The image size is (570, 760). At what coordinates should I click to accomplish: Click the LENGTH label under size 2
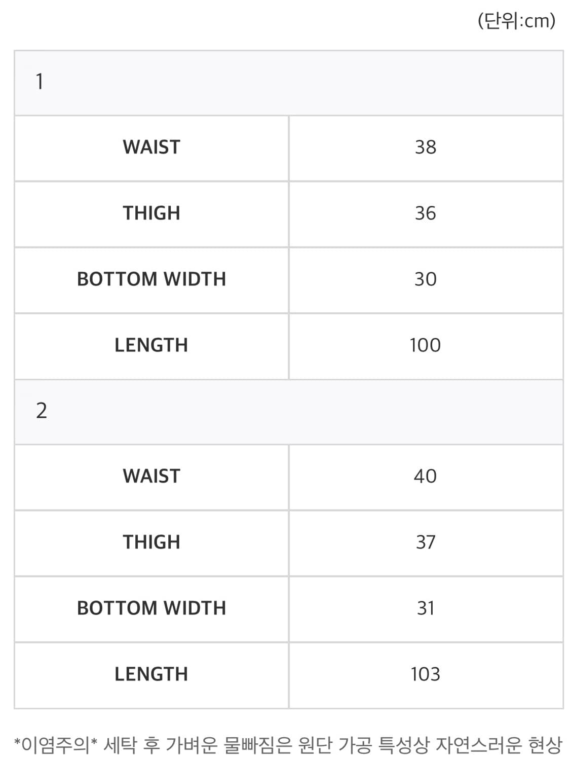tap(151, 674)
